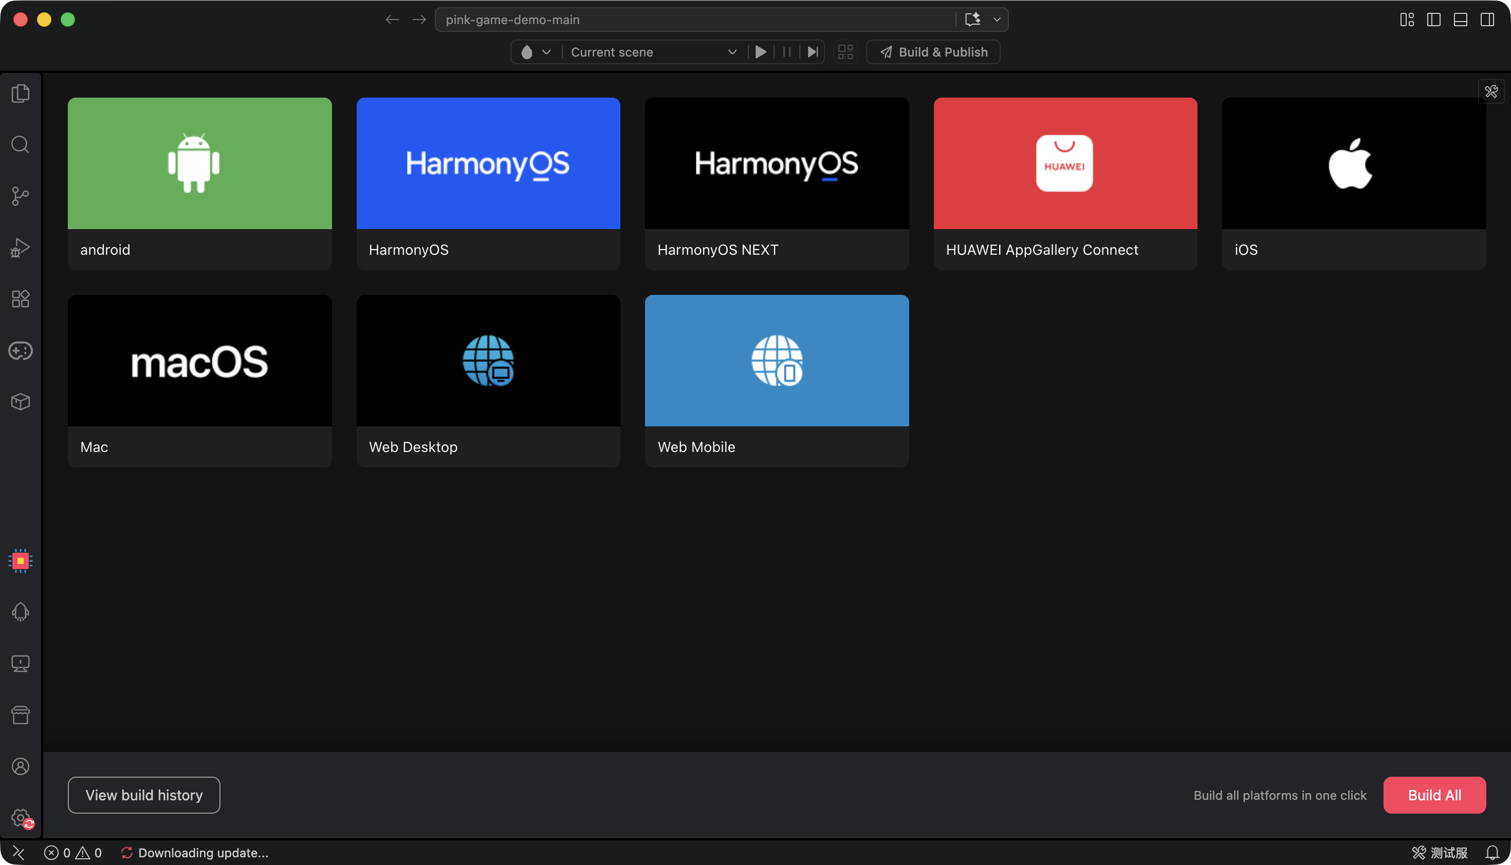Click the red Build All button
The height and width of the screenshot is (865, 1511).
1434,795
